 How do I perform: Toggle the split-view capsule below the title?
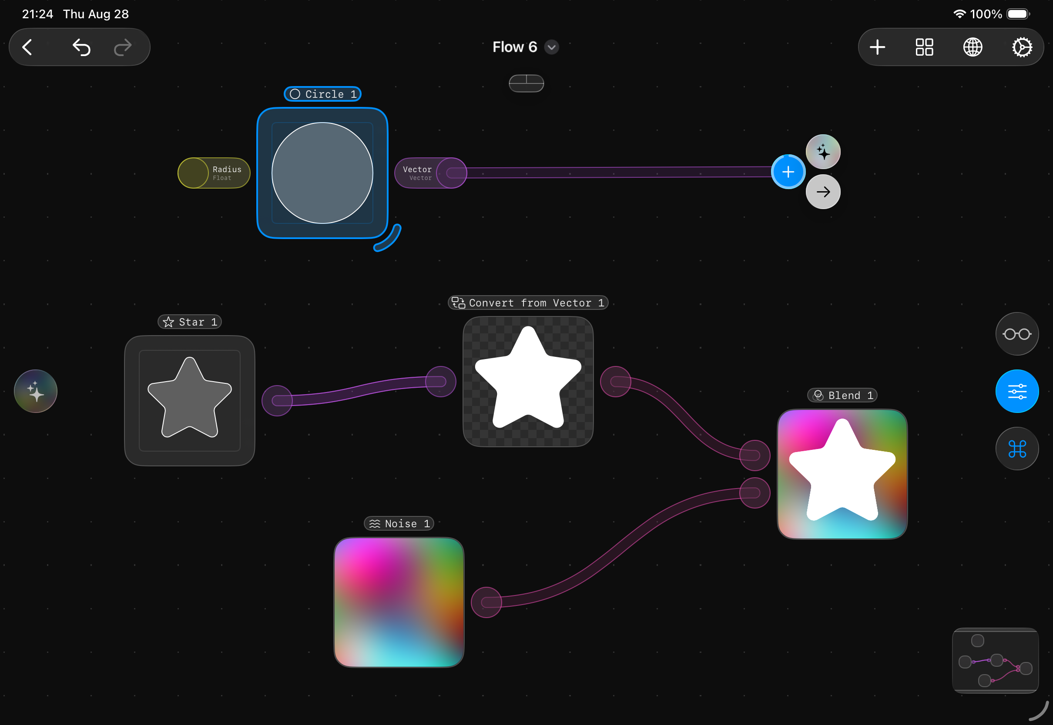point(526,83)
